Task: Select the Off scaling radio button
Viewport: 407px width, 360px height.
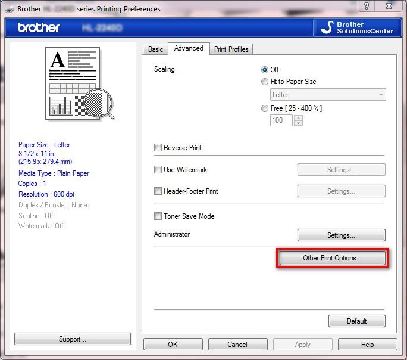Action: pyautogui.click(x=265, y=70)
